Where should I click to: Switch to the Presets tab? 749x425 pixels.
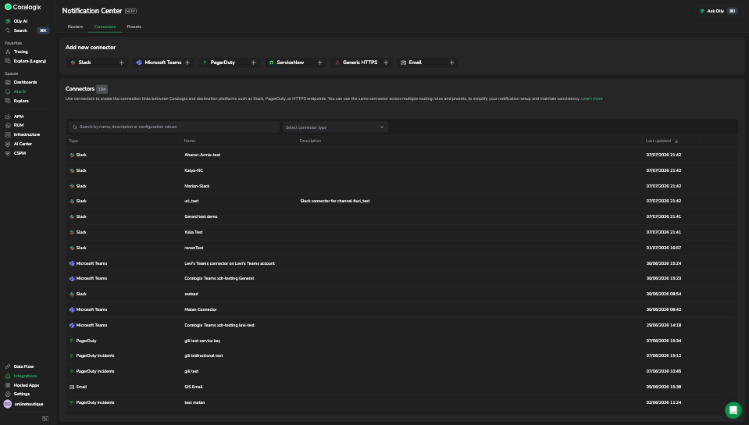point(134,27)
